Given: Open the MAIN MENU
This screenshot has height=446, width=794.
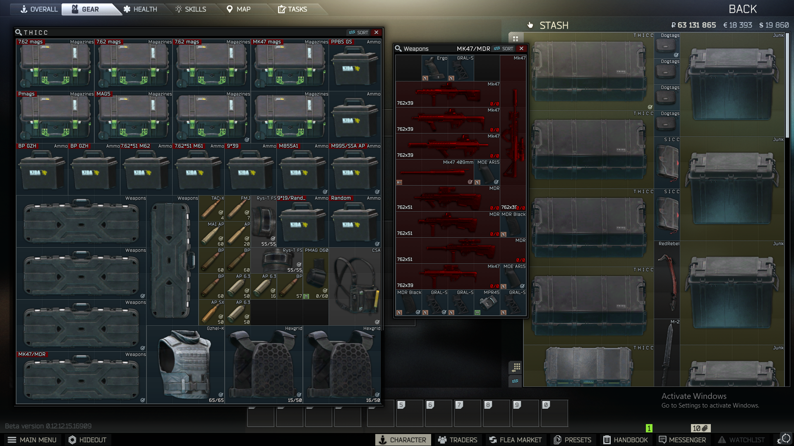Looking at the screenshot, I should pos(32,440).
